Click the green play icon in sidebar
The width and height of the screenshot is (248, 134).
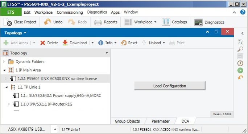click(x=240, y=70)
